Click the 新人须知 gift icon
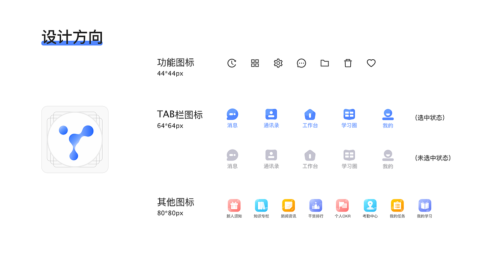 [x=234, y=205]
